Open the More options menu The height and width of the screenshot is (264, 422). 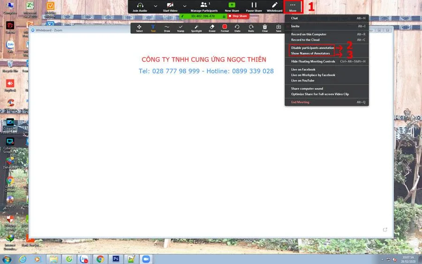(293, 7)
